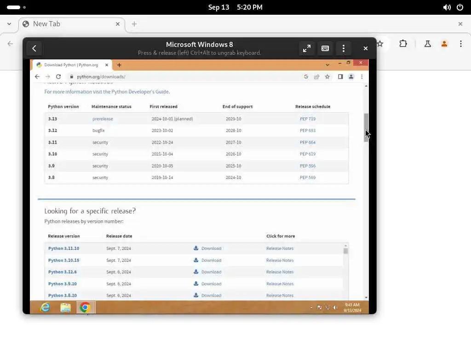Select the host Chrome New Tab tab
Screen dimensions: 471x358
click(71, 24)
